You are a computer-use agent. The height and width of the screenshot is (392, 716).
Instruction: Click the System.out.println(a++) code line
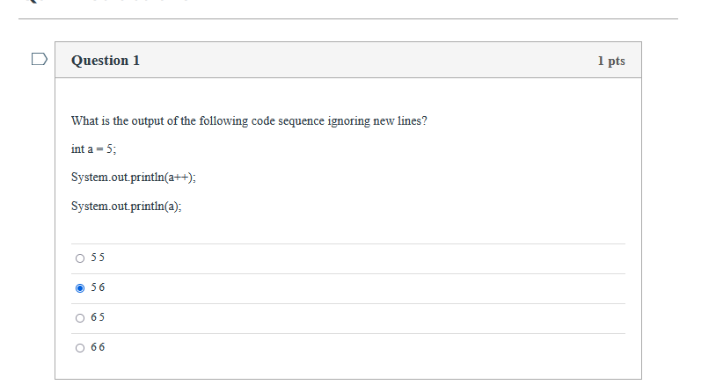(x=134, y=177)
